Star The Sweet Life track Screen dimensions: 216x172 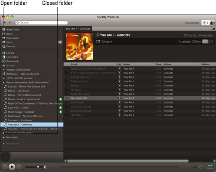tap(67, 98)
